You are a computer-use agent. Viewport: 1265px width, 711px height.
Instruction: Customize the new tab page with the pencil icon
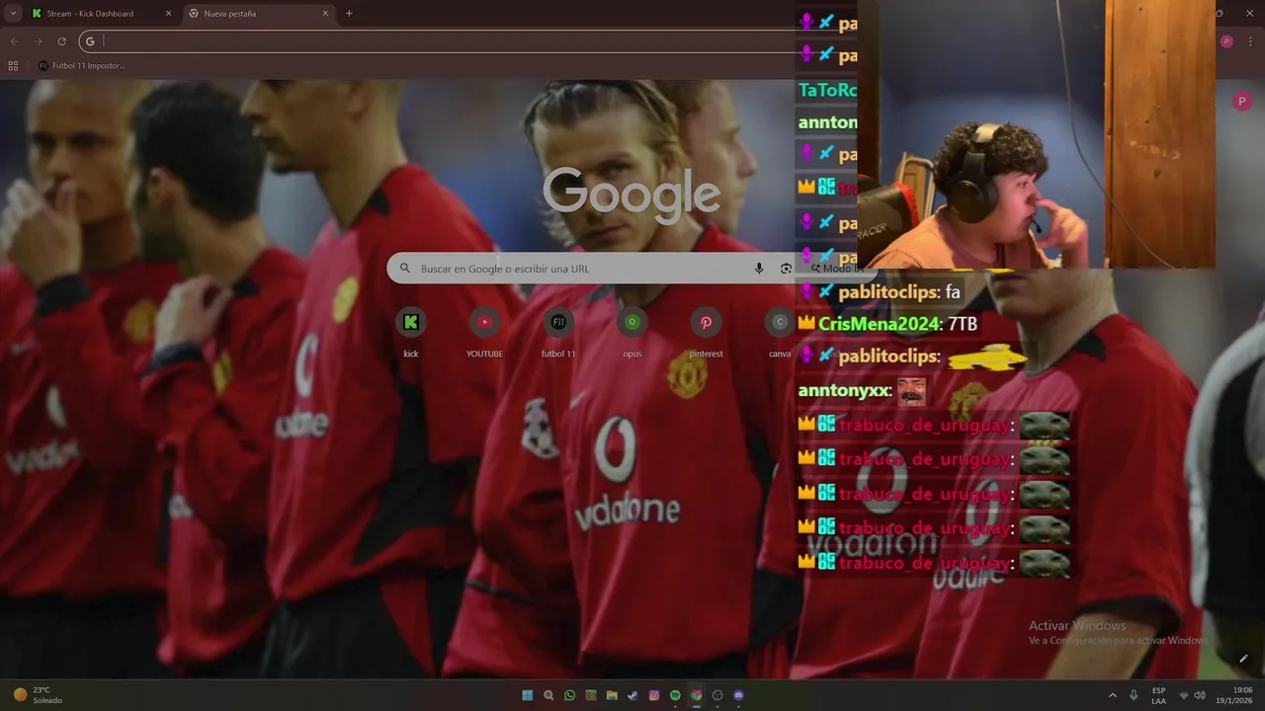click(x=1243, y=659)
